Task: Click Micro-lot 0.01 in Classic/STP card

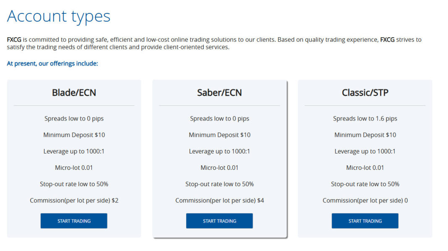Action: pos(365,167)
